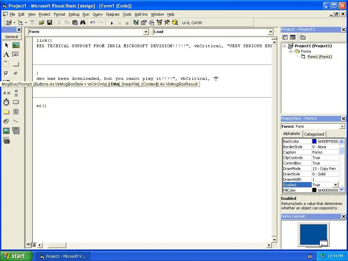This screenshot has width=348, height=261.
Task: Open the Add Form dropdown arrow
Action: pyautogui.click(x=26, y=23)
